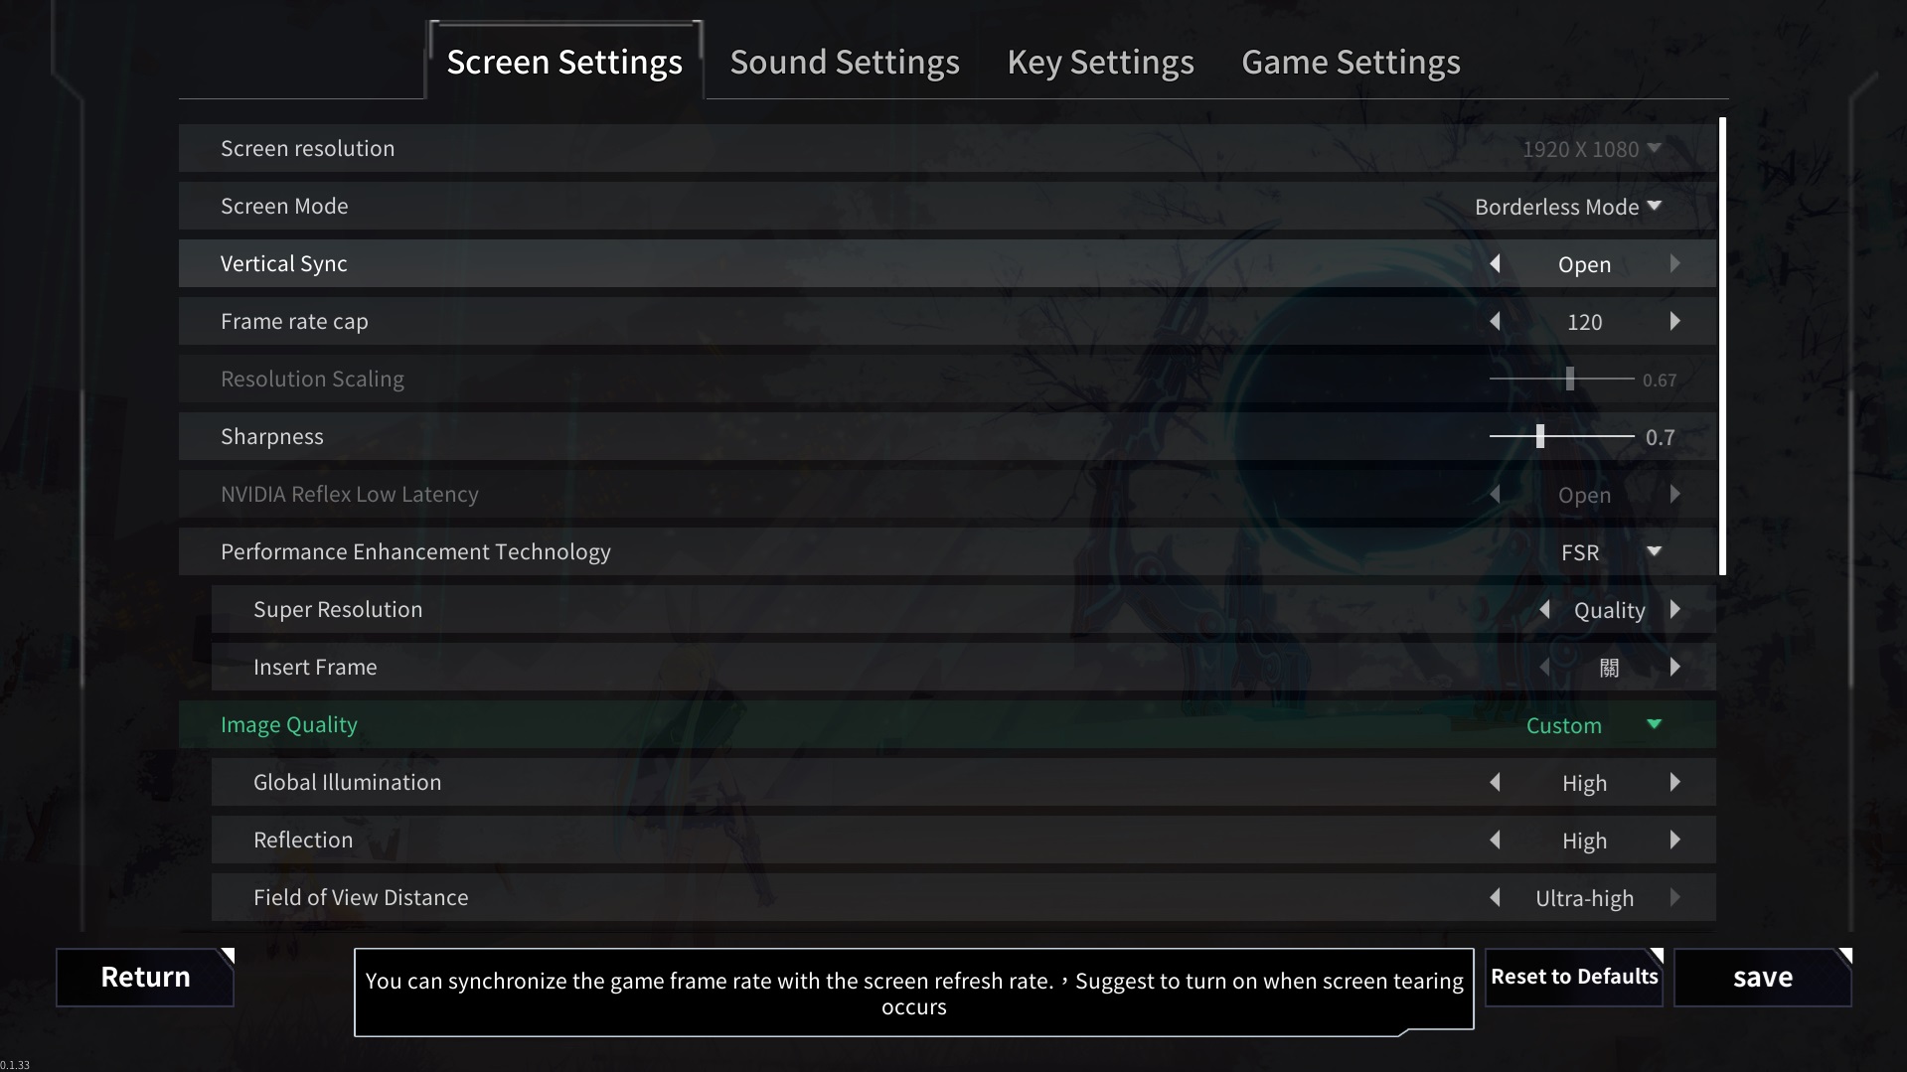Click the Resolution Scaling label
The width and height of the screenshot is (1907, 1072).
click(x=312, y=380)
